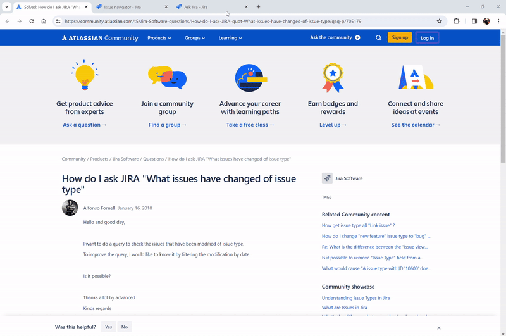506x336 pixels.
Task: Go forward in browser history
Action: pyautogui.click(x=20, y=22)
